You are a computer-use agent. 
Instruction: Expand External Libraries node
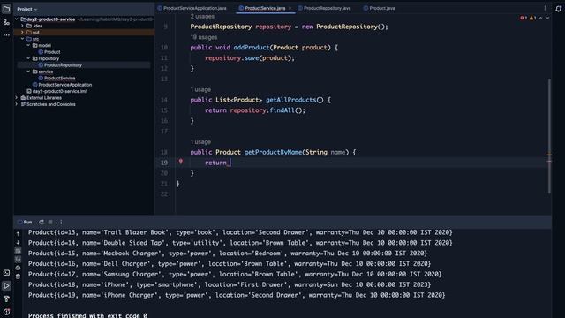[x=17, y=98]
